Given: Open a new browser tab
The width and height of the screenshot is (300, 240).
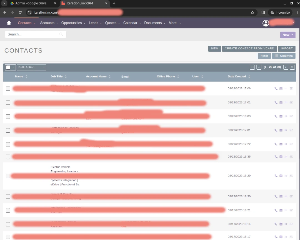Looking at the screenshot, I should (114, 3).
